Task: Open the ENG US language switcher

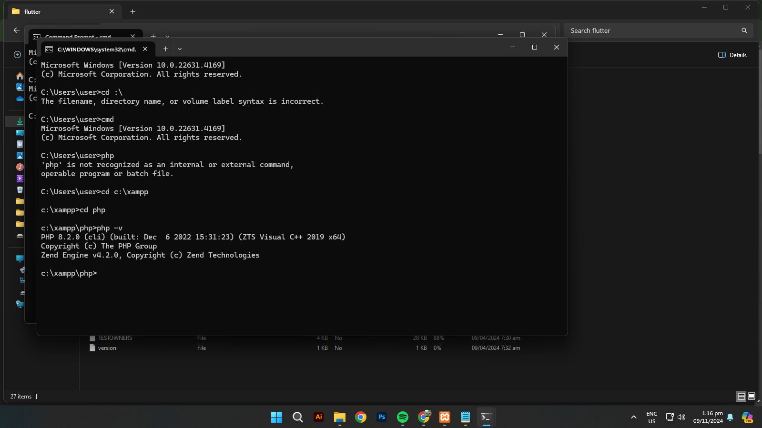Action: click(652, 417)
